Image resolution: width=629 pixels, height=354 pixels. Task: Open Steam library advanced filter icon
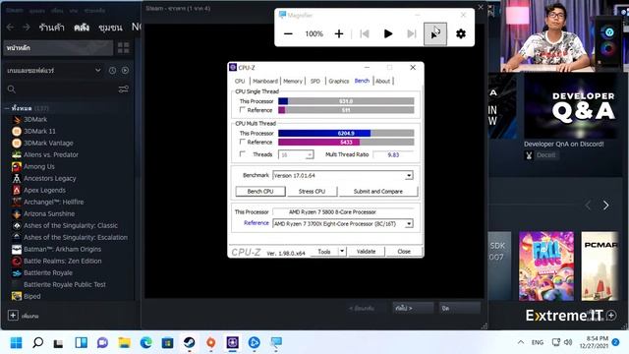click(x=124, y=89)
